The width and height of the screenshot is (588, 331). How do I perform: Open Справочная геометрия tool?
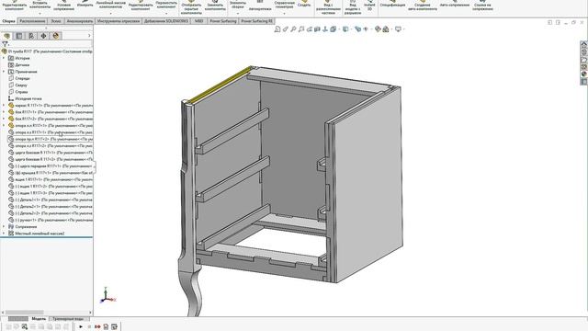pos(284,5)
